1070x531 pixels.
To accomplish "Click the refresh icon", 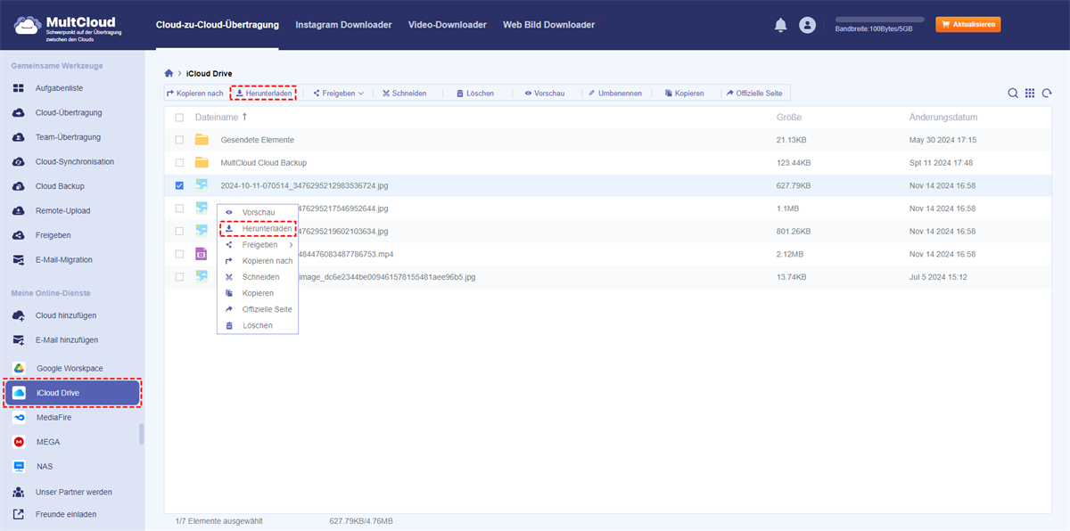I will click(1047, 94).
